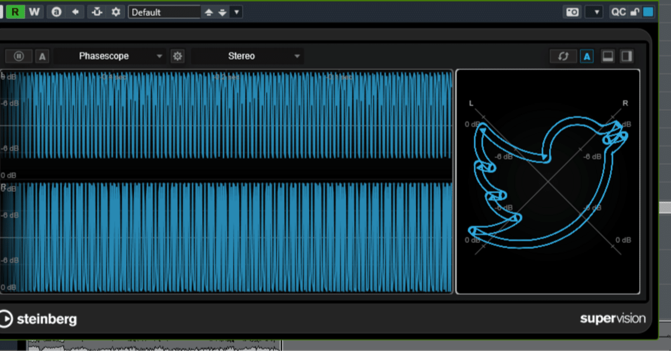
Task: Click the circled 'a' A/B comparison icon
Action: pos(56,12)
